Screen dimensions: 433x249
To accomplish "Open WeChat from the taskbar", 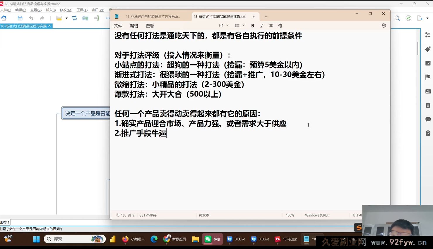I will coord(212,239).
